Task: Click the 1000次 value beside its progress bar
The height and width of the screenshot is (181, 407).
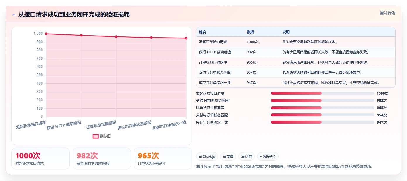Action: 383,94
